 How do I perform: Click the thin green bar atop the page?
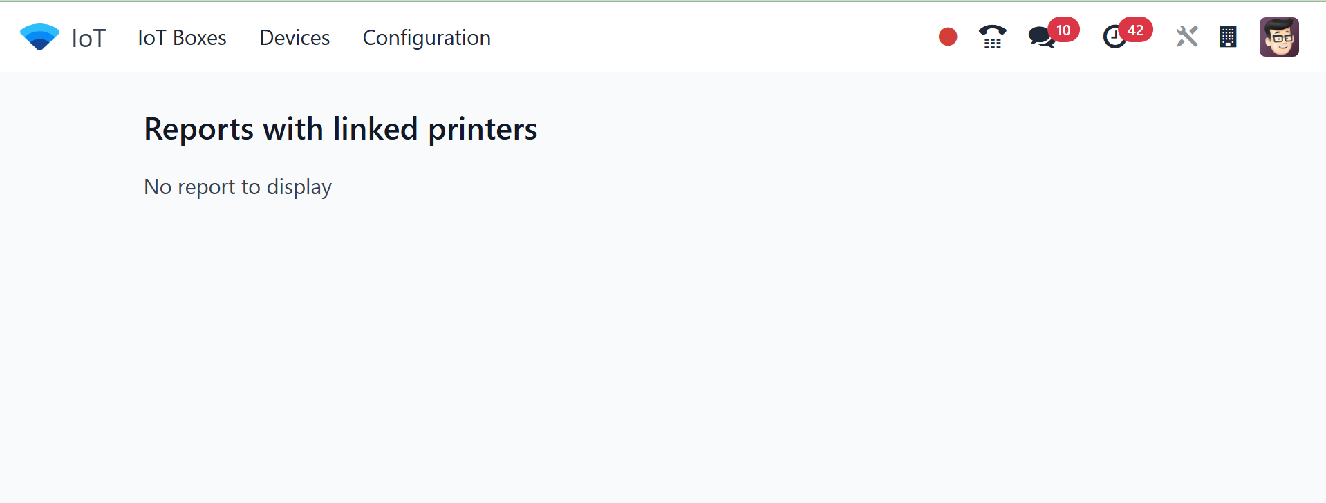tap(663, 1)
